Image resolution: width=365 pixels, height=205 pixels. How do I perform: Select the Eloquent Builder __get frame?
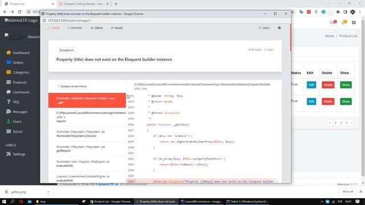click(87, 100)
